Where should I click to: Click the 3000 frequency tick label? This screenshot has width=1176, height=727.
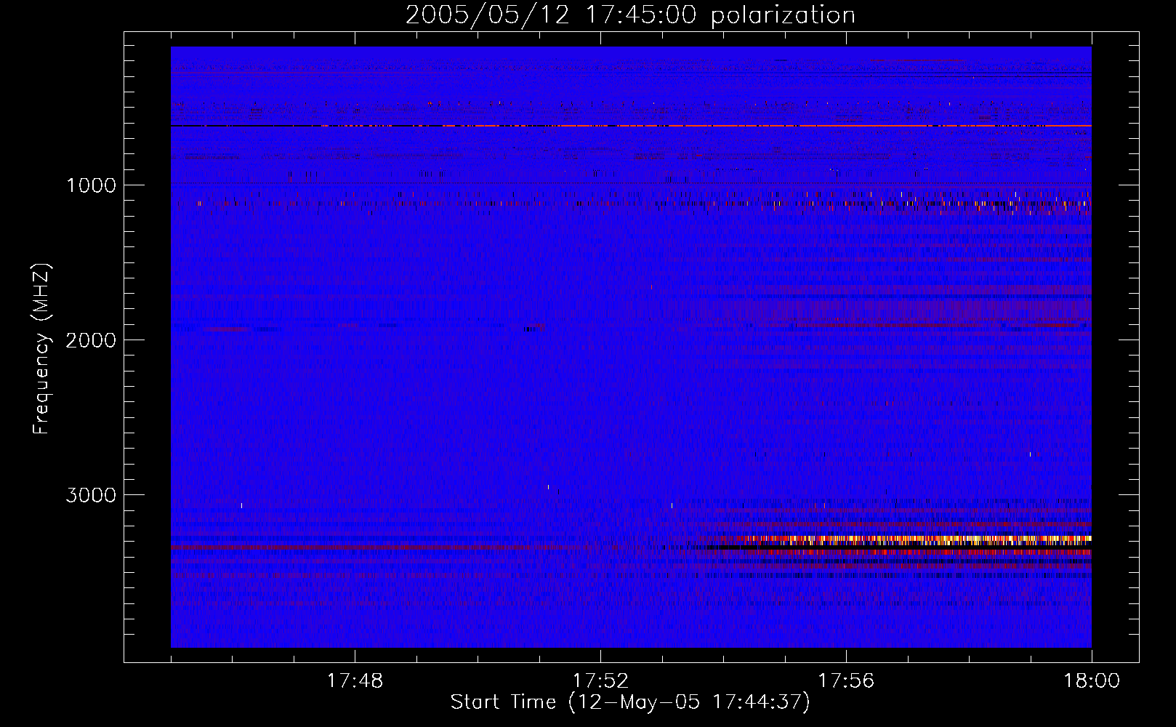pos(91,495)
